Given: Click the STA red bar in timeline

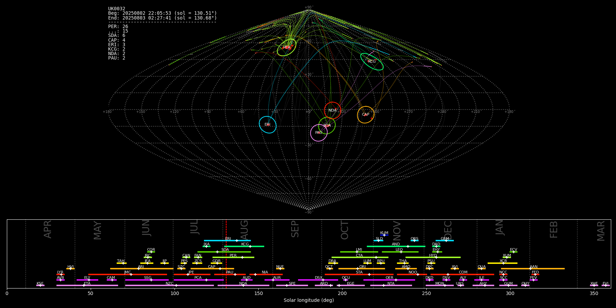Looking at the screenshot, I should [x=359, y=274].
